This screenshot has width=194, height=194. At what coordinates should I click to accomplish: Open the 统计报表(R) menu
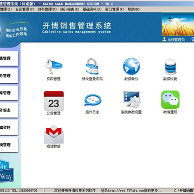(x=70, y=9)
